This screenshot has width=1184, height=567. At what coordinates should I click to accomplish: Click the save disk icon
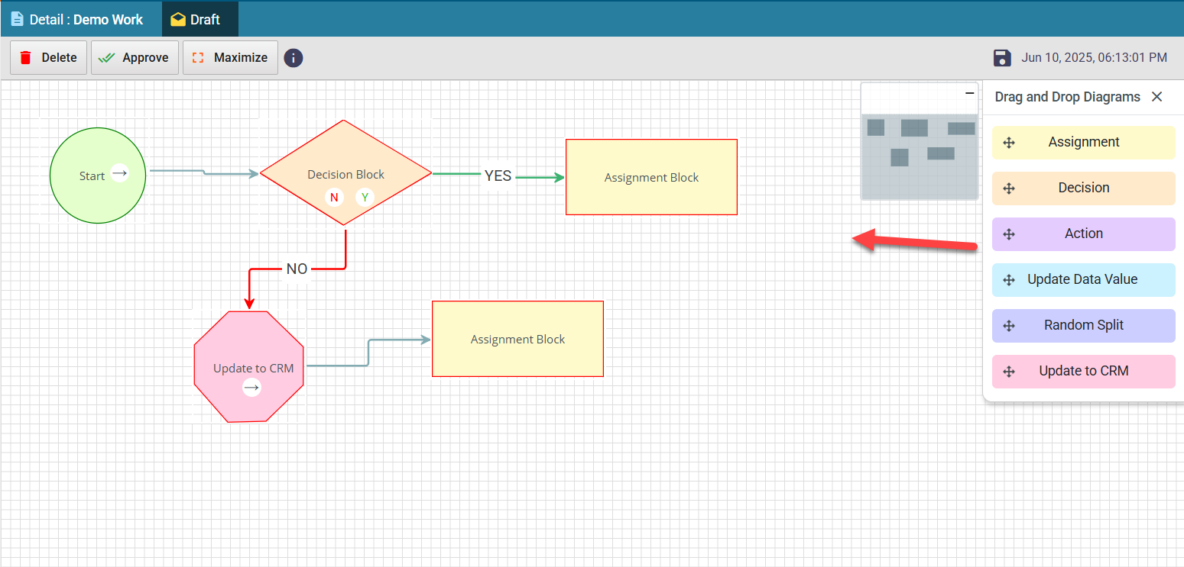click(x=1002, y=58)
